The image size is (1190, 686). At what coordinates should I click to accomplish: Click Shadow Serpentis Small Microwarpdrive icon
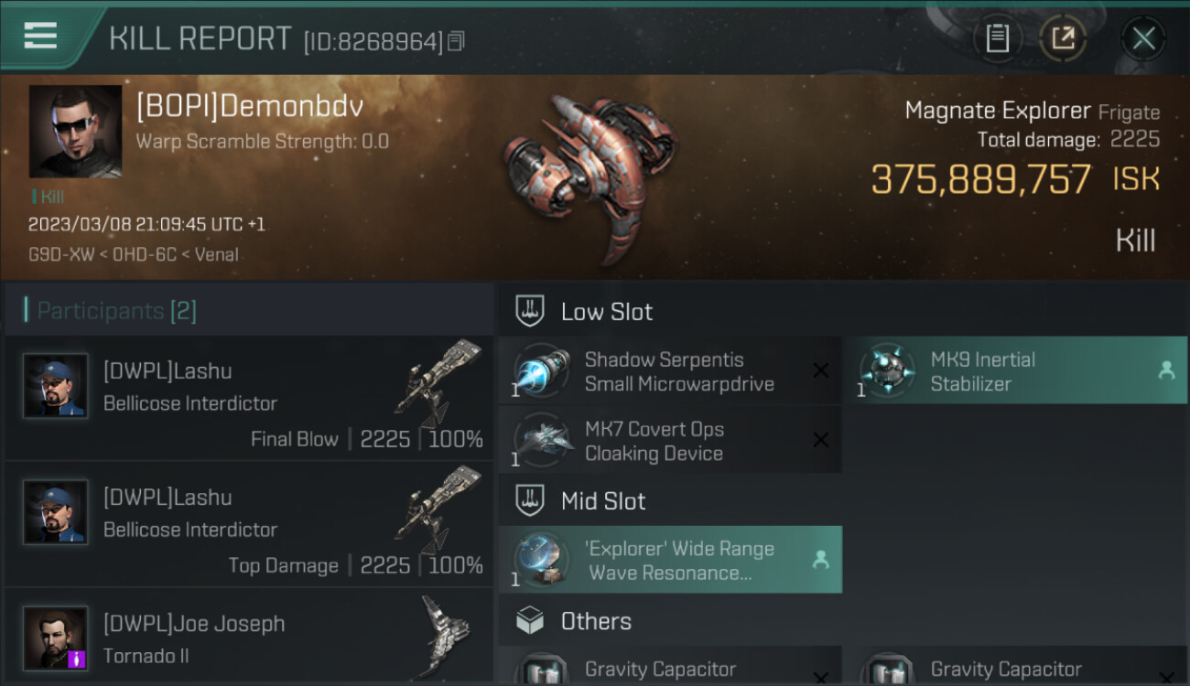544,371
